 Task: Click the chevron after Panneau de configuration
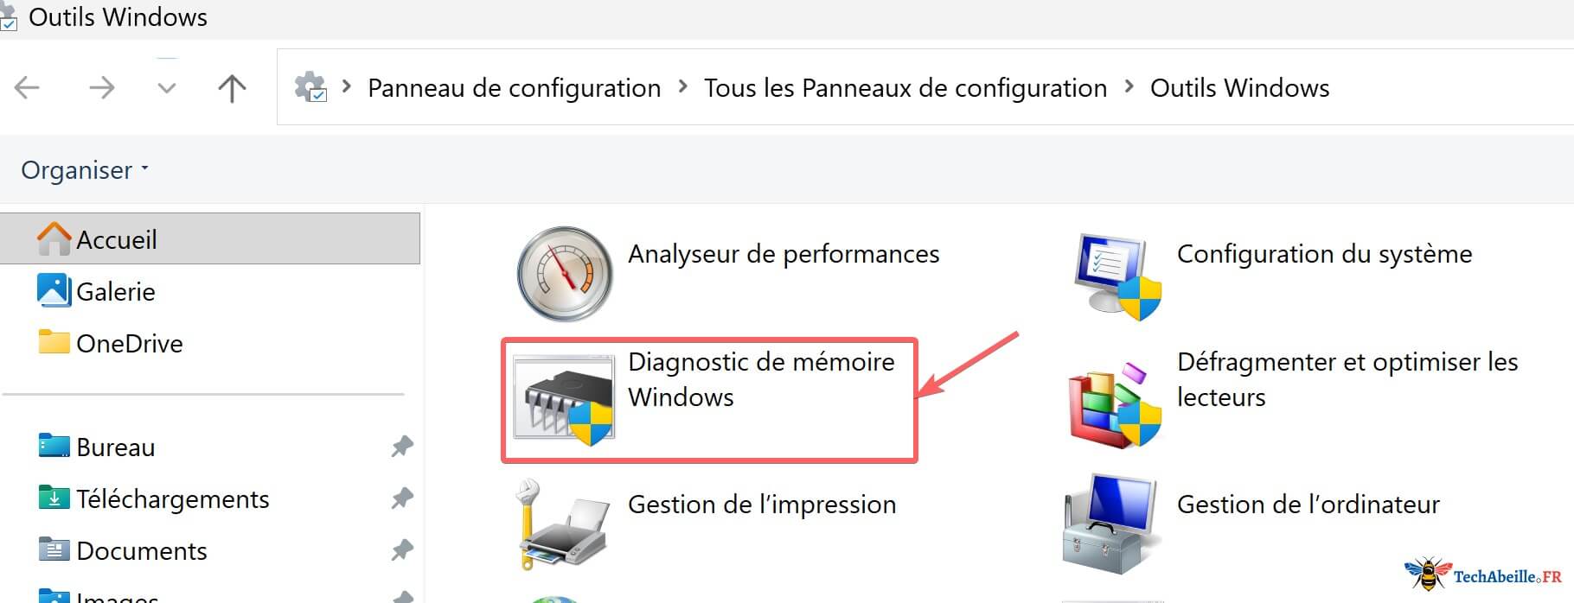click(x=682, y=87)
